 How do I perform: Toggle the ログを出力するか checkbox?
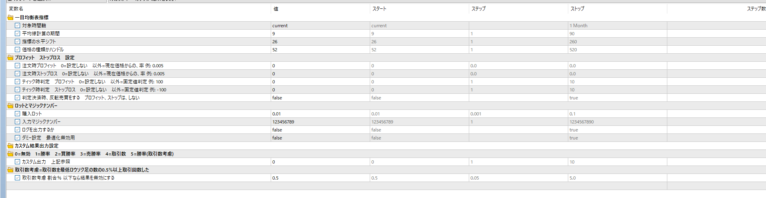tap(18, 130)
